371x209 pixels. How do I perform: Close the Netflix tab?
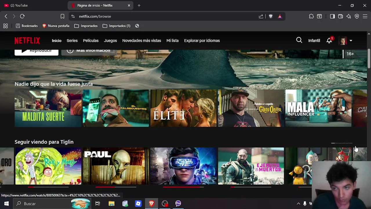pyautogui.click(x=129, y=6)
